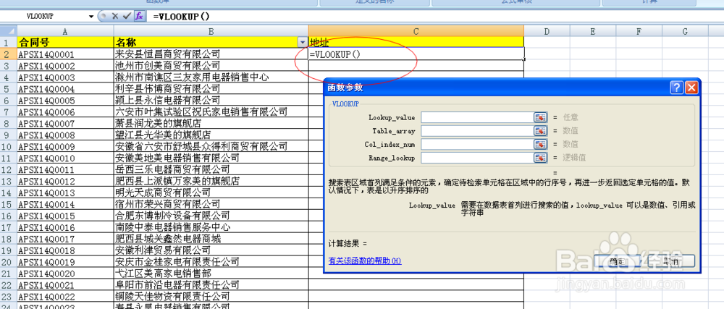This screenshot has width=724, height=309.
Task: Focus the Col_index_num input field
Action: tap(477, 144)
